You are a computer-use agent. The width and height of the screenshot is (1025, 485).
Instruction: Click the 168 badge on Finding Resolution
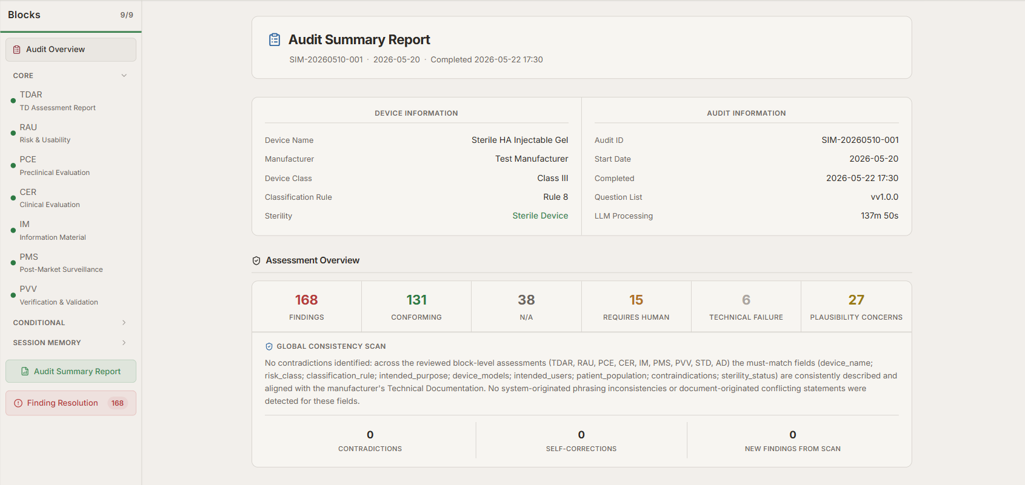point(118,403)
